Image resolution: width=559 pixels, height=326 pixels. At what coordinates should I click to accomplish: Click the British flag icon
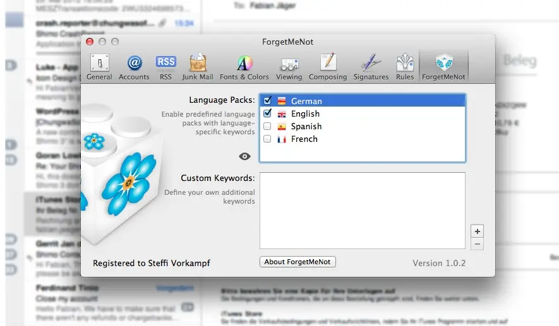pyautogui.click(x=282, y=114)
